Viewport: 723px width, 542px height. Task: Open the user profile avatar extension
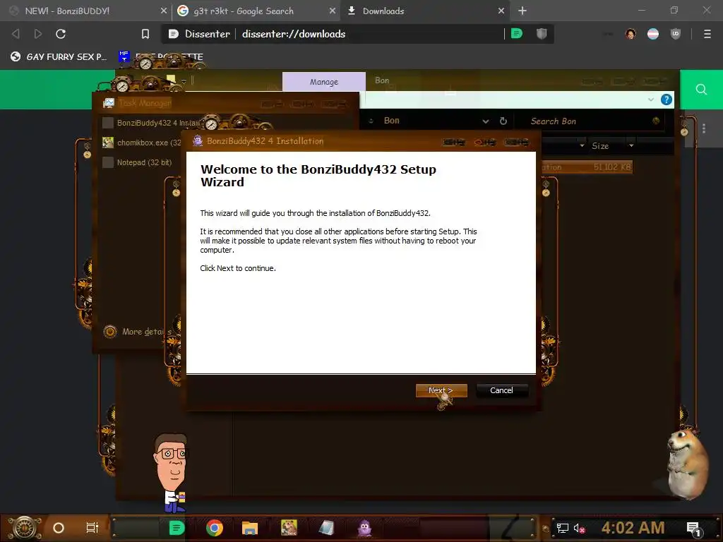click(x=631, y=34)
